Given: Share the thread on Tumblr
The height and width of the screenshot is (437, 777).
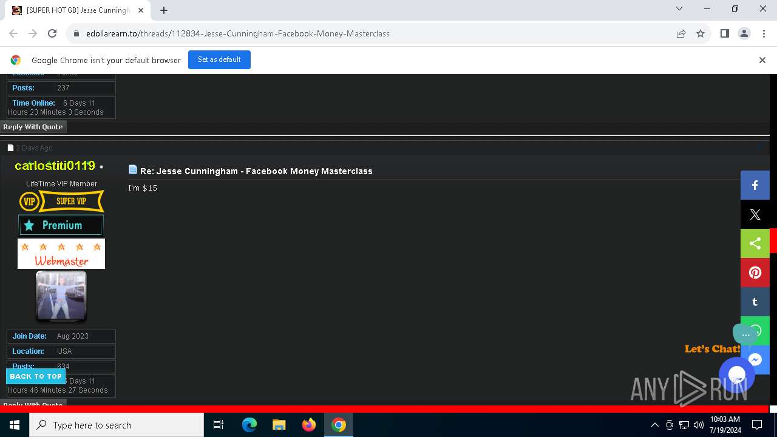Looking at the screenshot, I should pyautogui.click(x=755, y=302).
